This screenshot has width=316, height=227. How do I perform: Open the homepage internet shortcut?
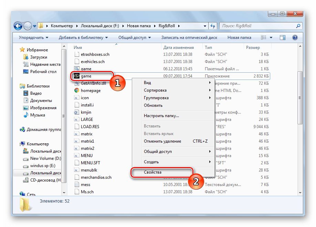pyautogui.click(x=90, y=90)
